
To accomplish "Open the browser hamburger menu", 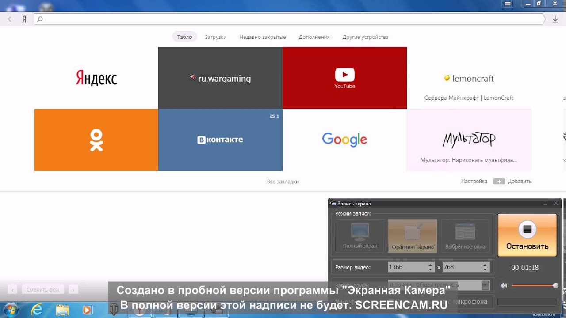I will point(507,4).
